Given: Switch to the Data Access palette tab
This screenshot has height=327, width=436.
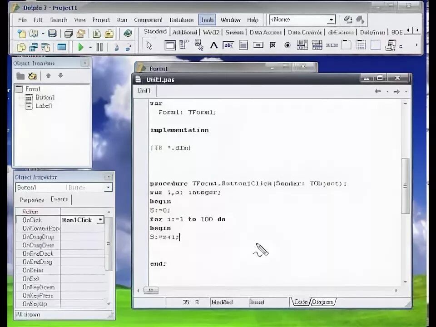Looking at the screenshot, I should point(266,32).
